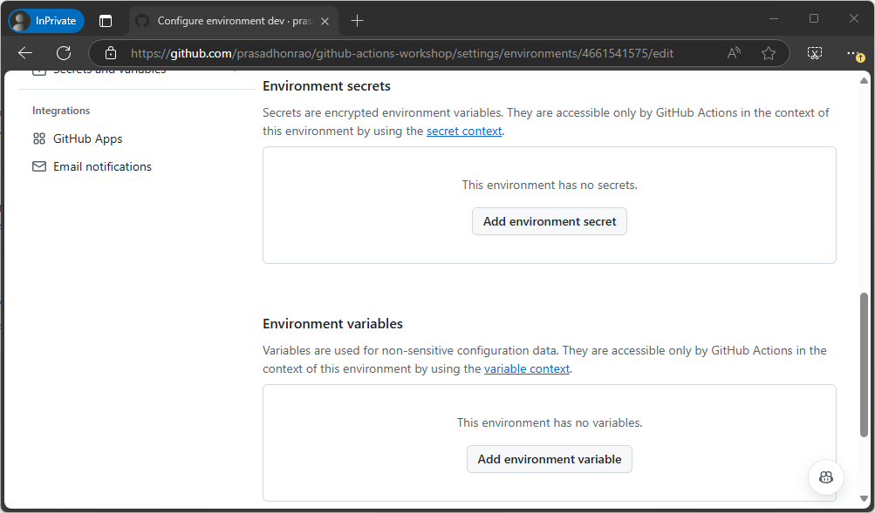Viewport: 875px width, 513px height.
Task: Add this page to favorites via star icon
Action: coord(769,53)
